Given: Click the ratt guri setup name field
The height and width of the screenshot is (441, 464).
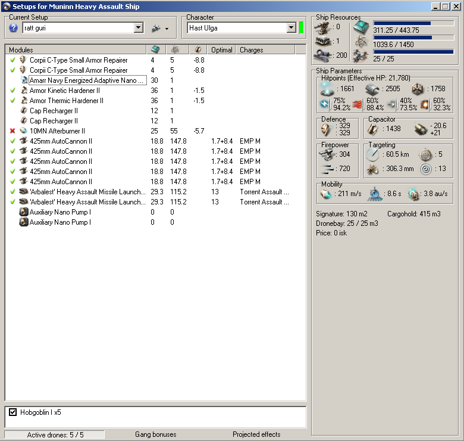Looking at the screenshot, I should click(79, 28).
